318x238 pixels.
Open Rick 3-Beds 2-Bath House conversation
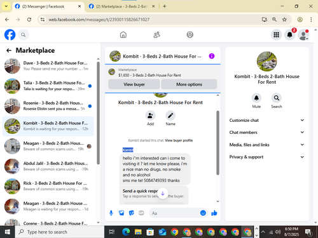[48, 186]
